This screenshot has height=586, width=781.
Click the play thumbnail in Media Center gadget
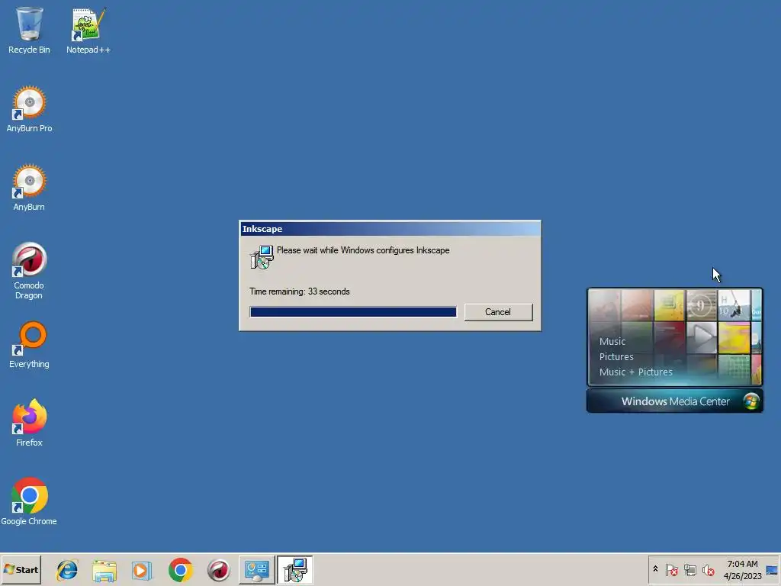click(x=702, y=337)
